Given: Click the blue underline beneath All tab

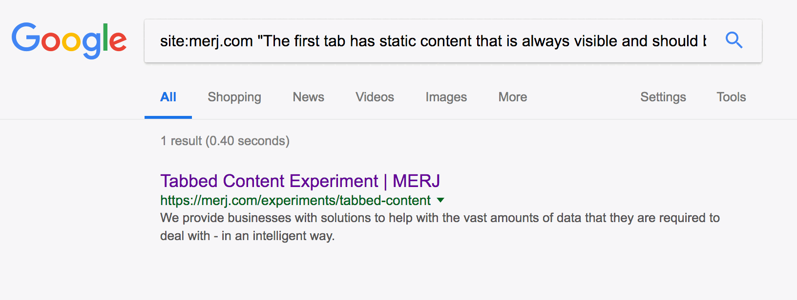Looking at the screenshot, I should tap(168, 117).
